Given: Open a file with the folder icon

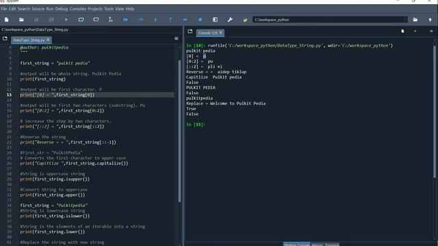Looking at the screenshot, I should point(21,20).
